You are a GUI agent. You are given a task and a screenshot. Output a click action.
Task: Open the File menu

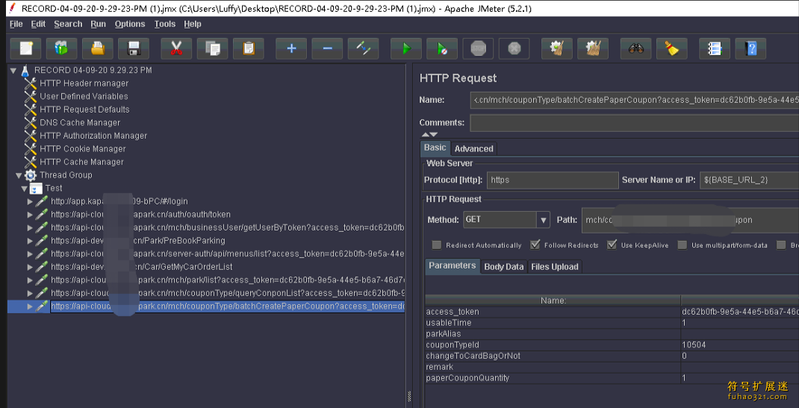(x=16, y=24)
